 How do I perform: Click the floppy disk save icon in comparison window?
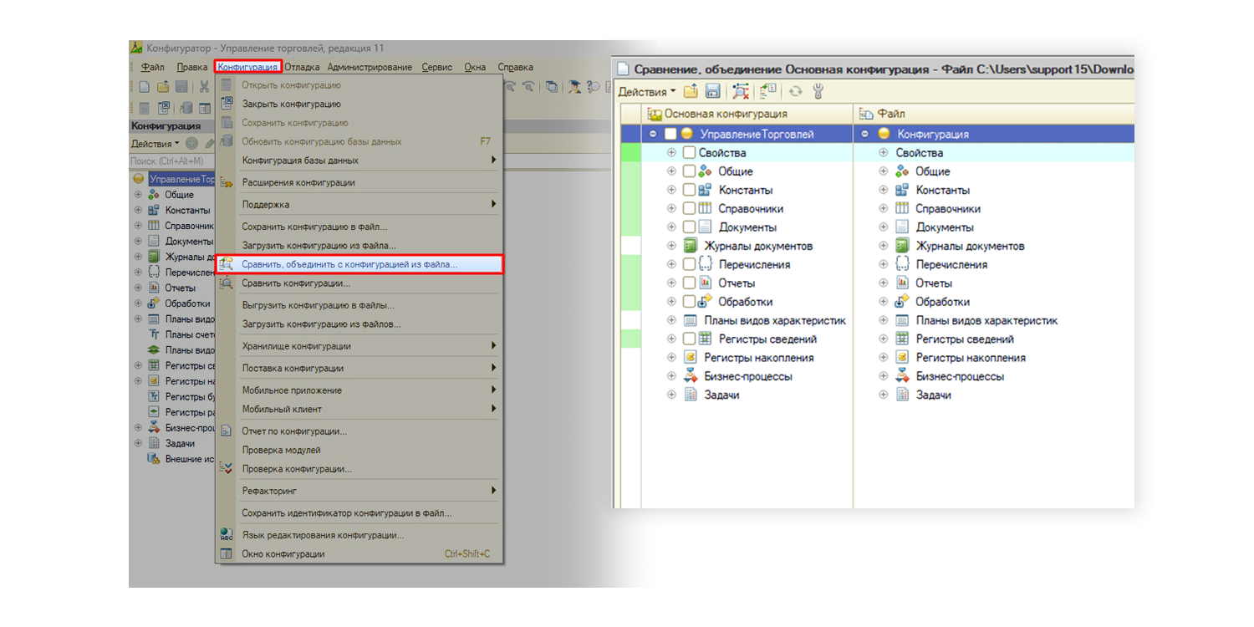tap(713, 92)
